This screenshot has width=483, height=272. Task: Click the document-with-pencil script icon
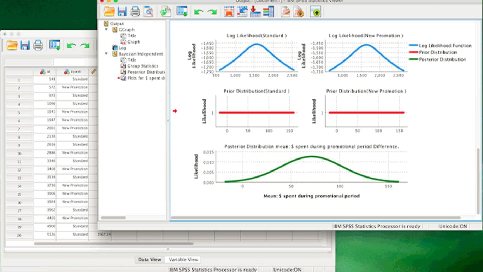[x=285, y=12]
